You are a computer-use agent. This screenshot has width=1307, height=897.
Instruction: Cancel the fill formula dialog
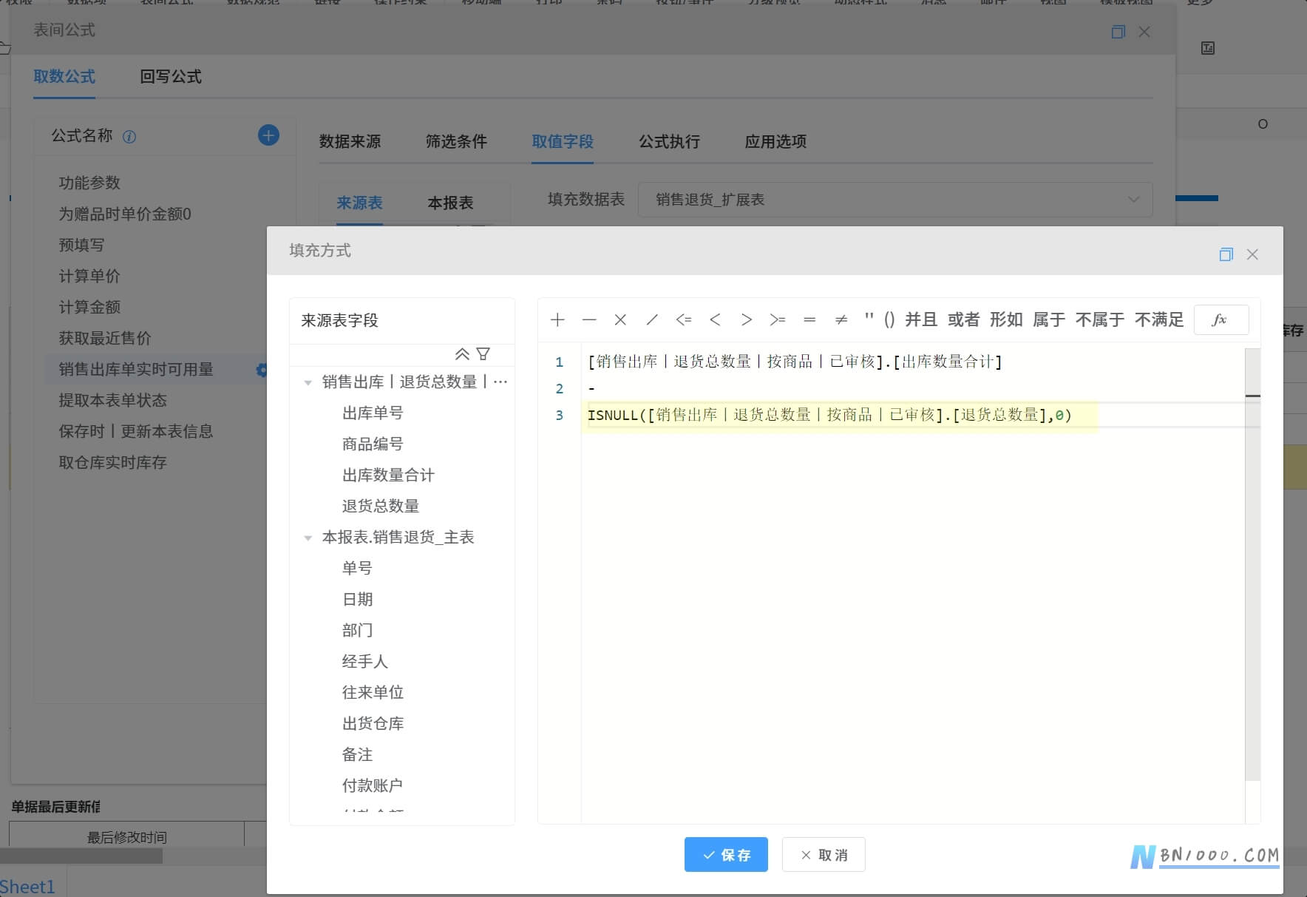(x=824, y=855)
